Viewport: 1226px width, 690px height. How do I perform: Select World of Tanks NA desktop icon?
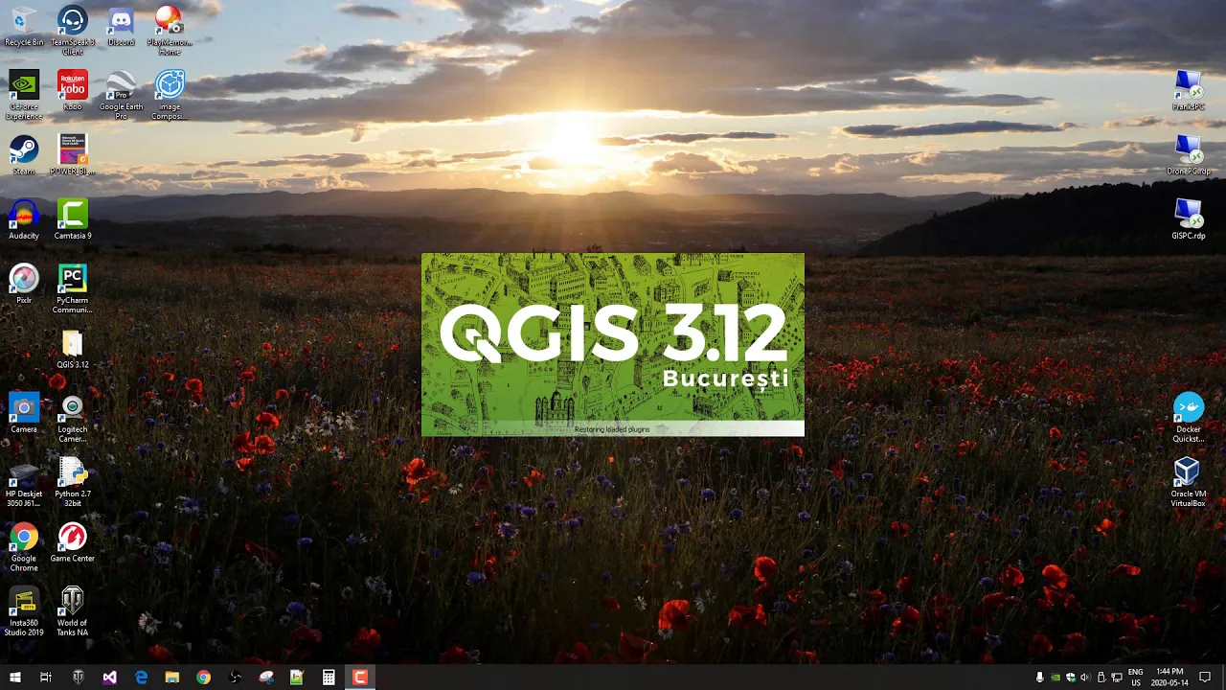coord(73,611)
